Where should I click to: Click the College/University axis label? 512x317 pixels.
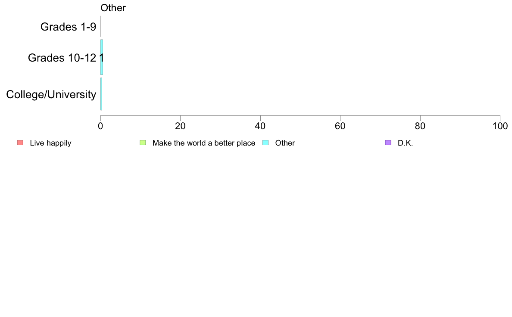[x=51, y=94]
